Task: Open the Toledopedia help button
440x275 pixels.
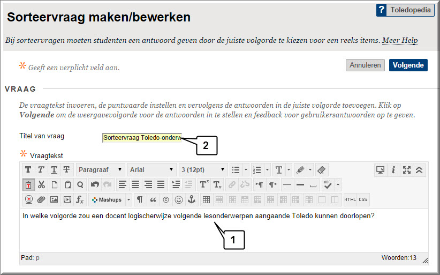Action: [405, 10]
